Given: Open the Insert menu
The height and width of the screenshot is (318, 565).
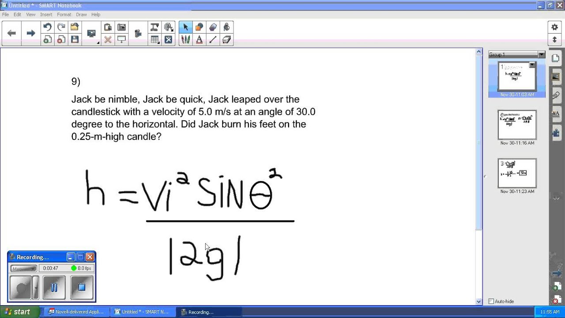Looking at the screenshot, I should [x=46, y=15].
